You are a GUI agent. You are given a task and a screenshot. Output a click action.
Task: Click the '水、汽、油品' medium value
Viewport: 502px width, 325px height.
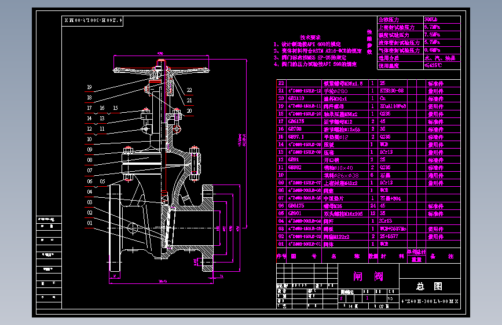click(x=440, y=58)
